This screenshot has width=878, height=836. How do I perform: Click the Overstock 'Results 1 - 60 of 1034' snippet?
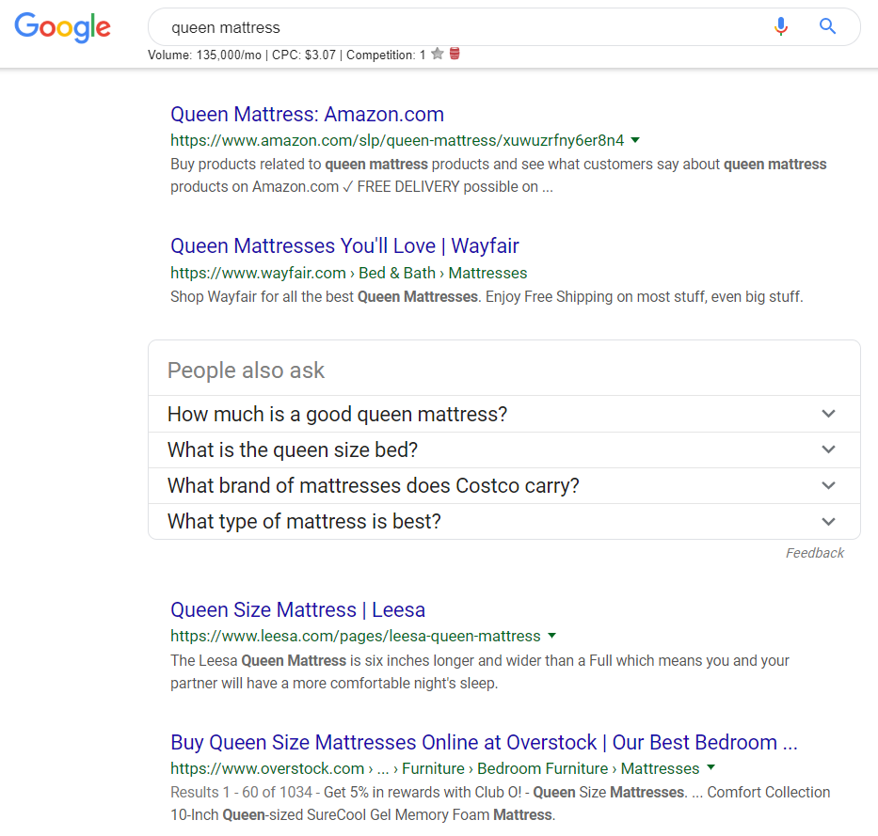pyautogui.click(x=500, y=803)
